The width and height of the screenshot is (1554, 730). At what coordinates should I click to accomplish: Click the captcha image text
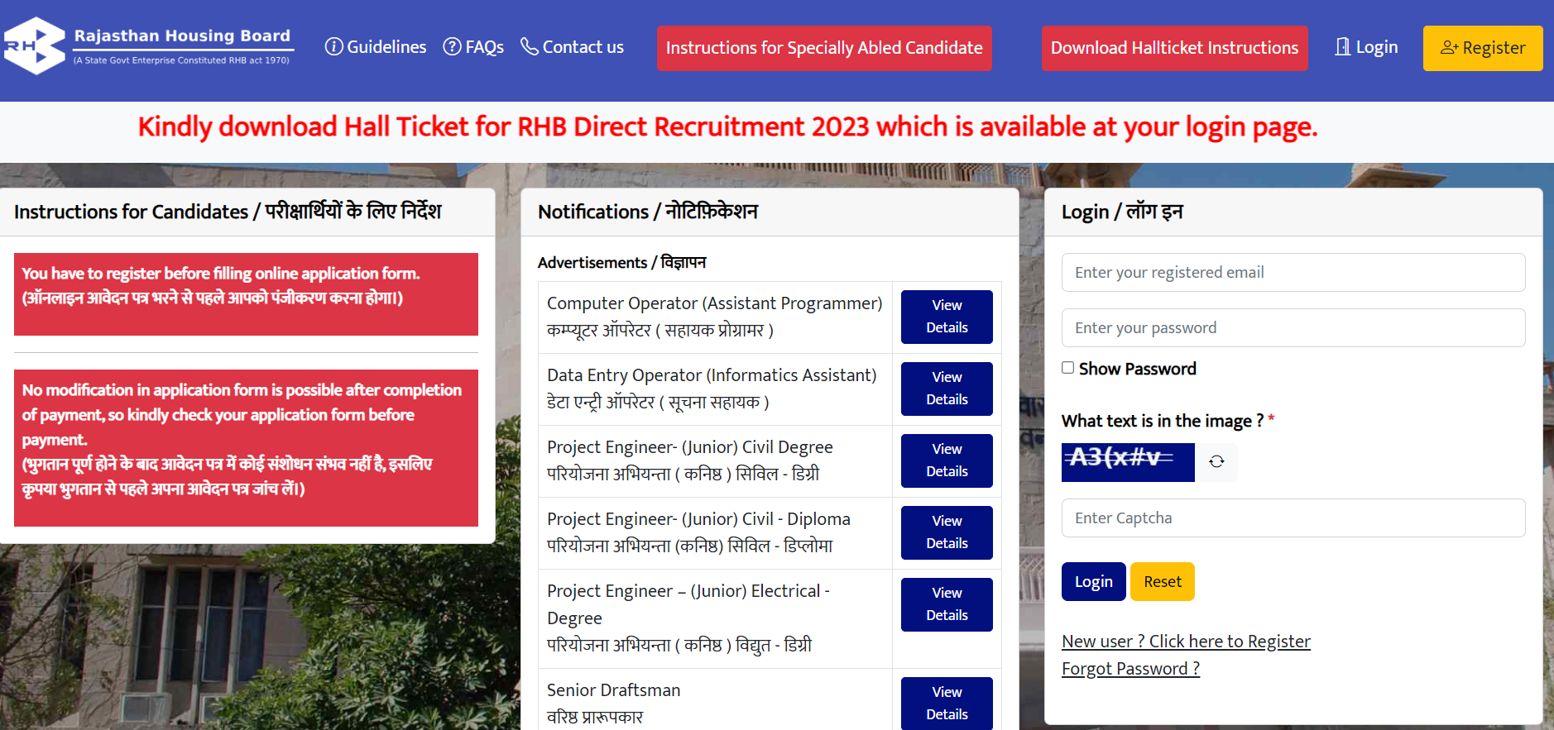[x=1128, y=462]
